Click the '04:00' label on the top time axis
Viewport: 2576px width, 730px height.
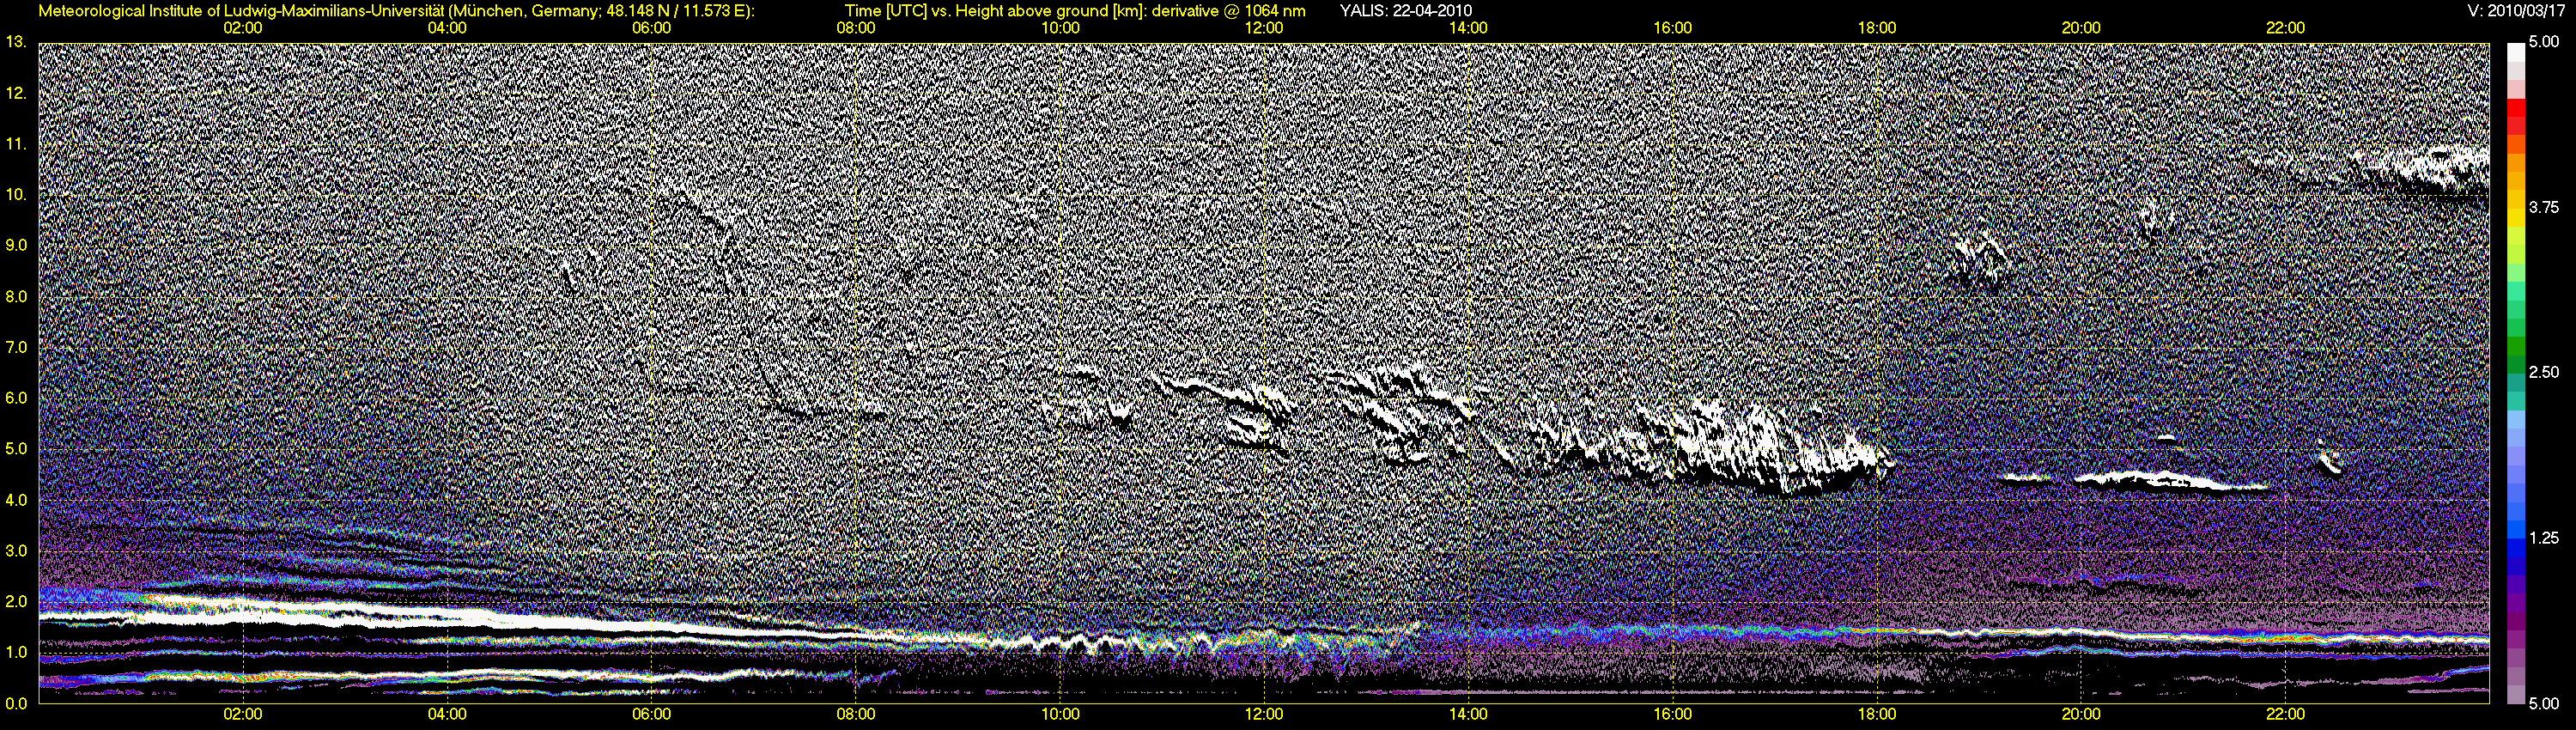(447, 28)
